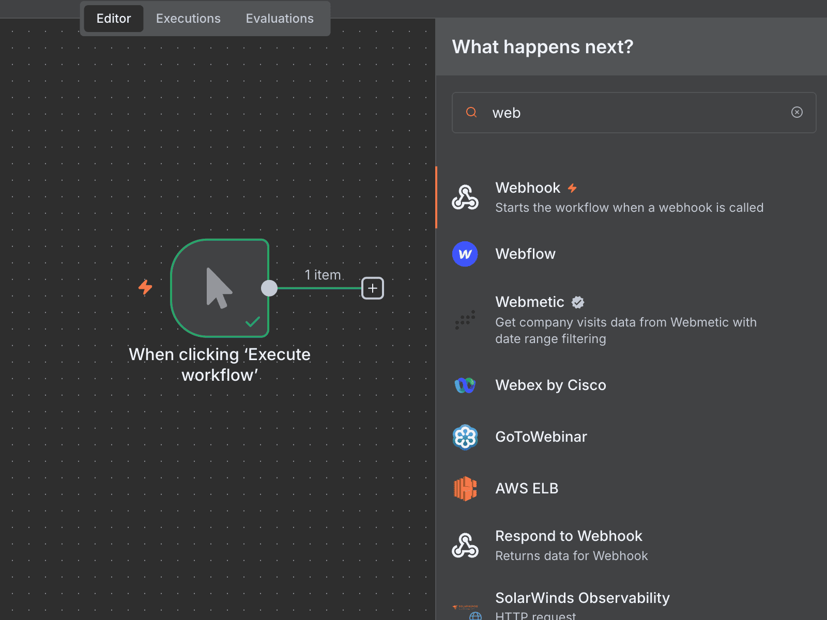Click the orange lightning trigger icon beside node
Image resolution: width=827 pixels, height=620 pixels.
click(x=145, y=287)
